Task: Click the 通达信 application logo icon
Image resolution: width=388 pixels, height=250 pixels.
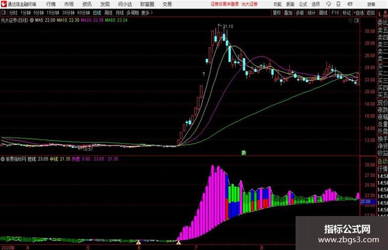Action: click(4, 4)
